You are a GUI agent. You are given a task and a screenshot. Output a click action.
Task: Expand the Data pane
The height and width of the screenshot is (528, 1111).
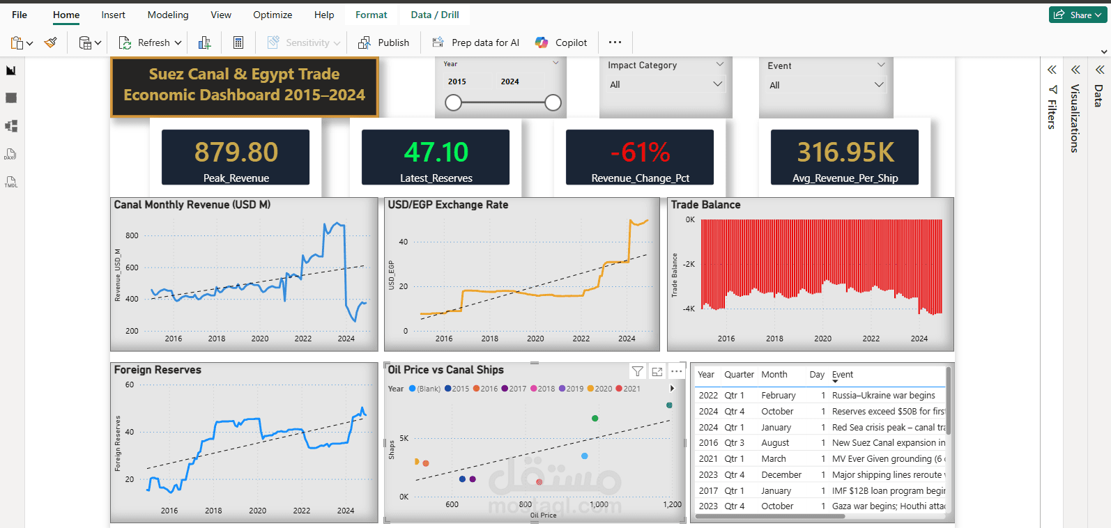tap(1099, 70)
